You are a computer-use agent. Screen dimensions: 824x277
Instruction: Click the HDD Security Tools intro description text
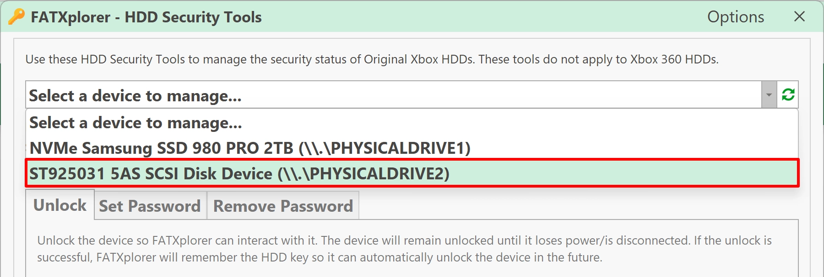[372, 59]
